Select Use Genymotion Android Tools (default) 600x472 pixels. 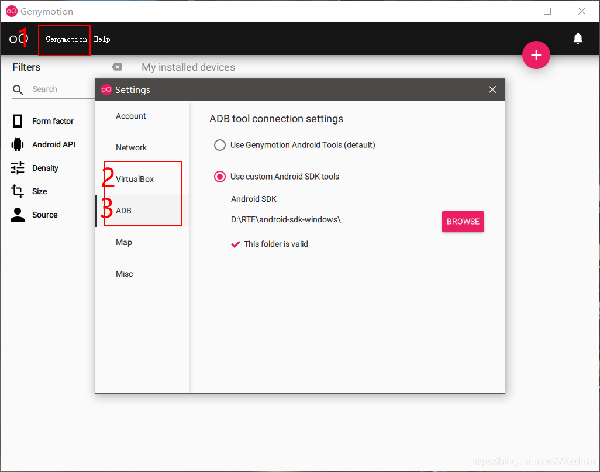point(220,145)
